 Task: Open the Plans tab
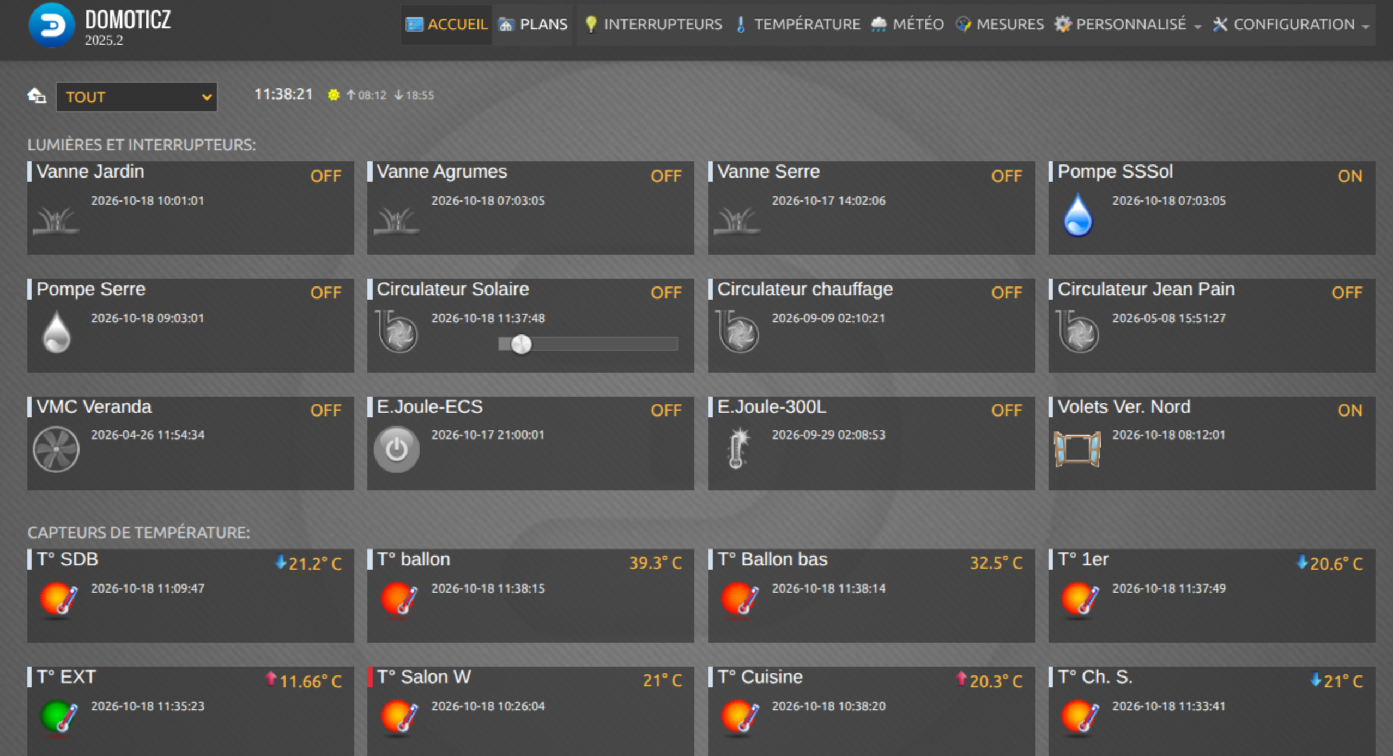tap(532, 25)
